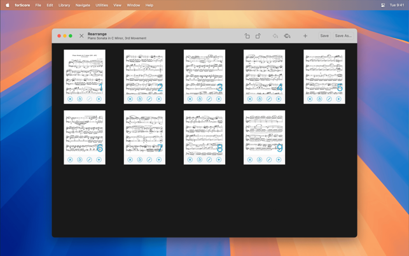
Task: Rotate all pages counterclockwise in toolbar
Action: click(247, 36)
